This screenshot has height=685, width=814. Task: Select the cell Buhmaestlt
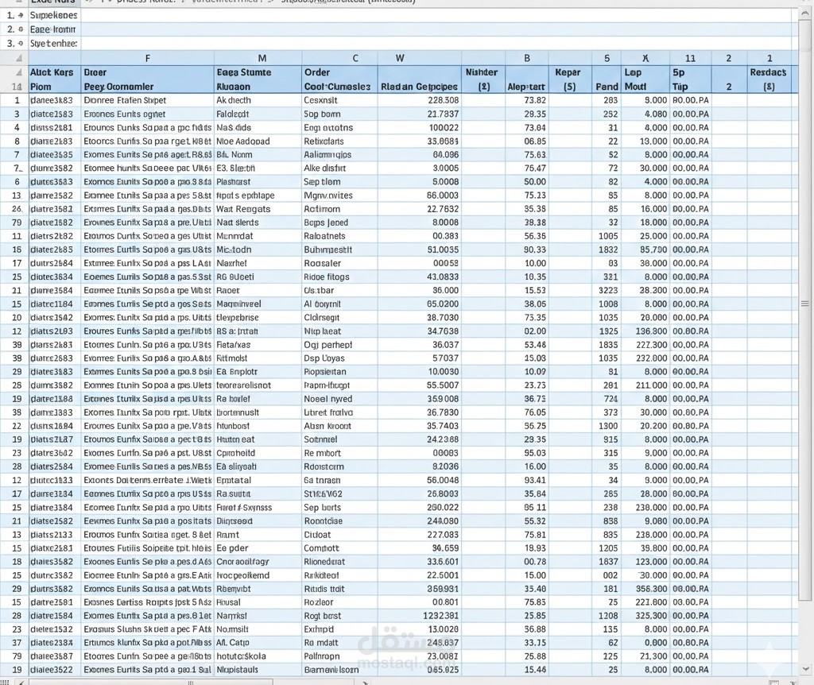pos(339,250)
